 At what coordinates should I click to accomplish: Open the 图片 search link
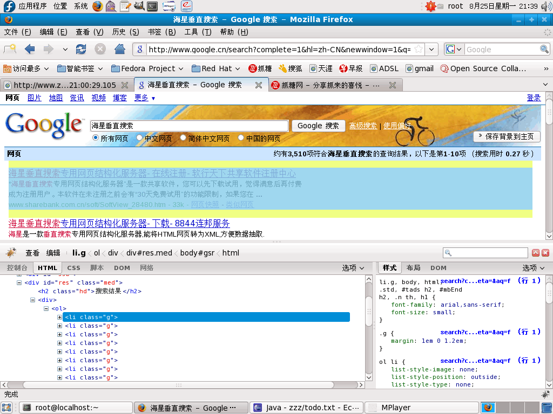coord(35,98)
